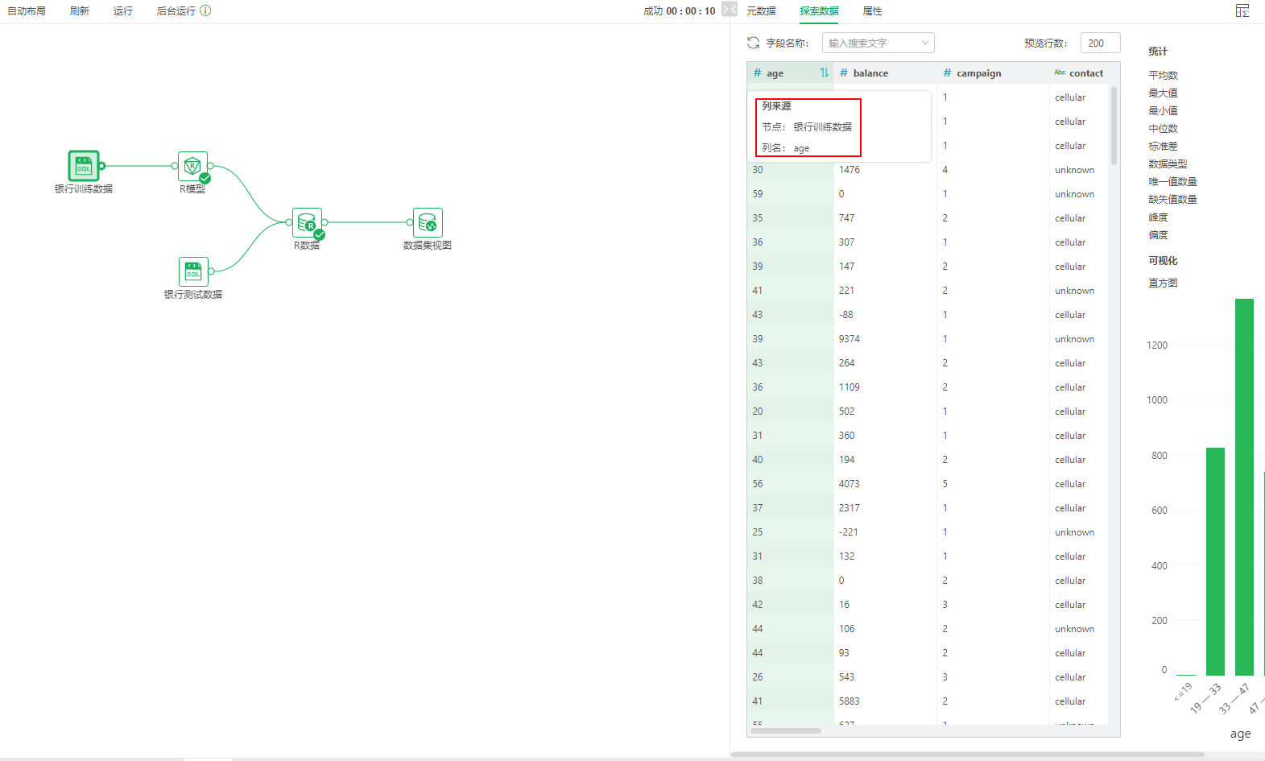Click the tallest 33—47 histogram bar
This screenshot has width=1265, height=761.
(1244, 487)
